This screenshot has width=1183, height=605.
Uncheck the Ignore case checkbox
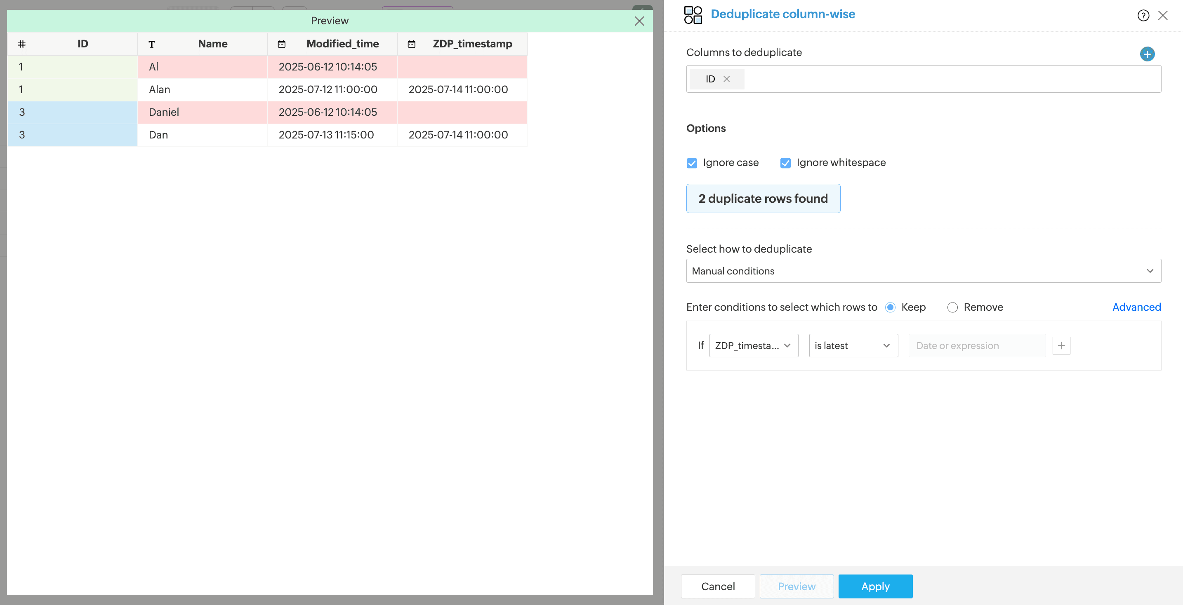coord(692,163)
